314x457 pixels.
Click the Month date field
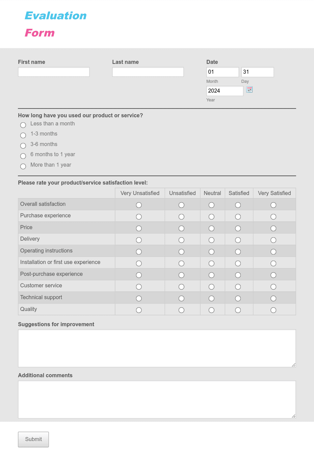point(223,72)
